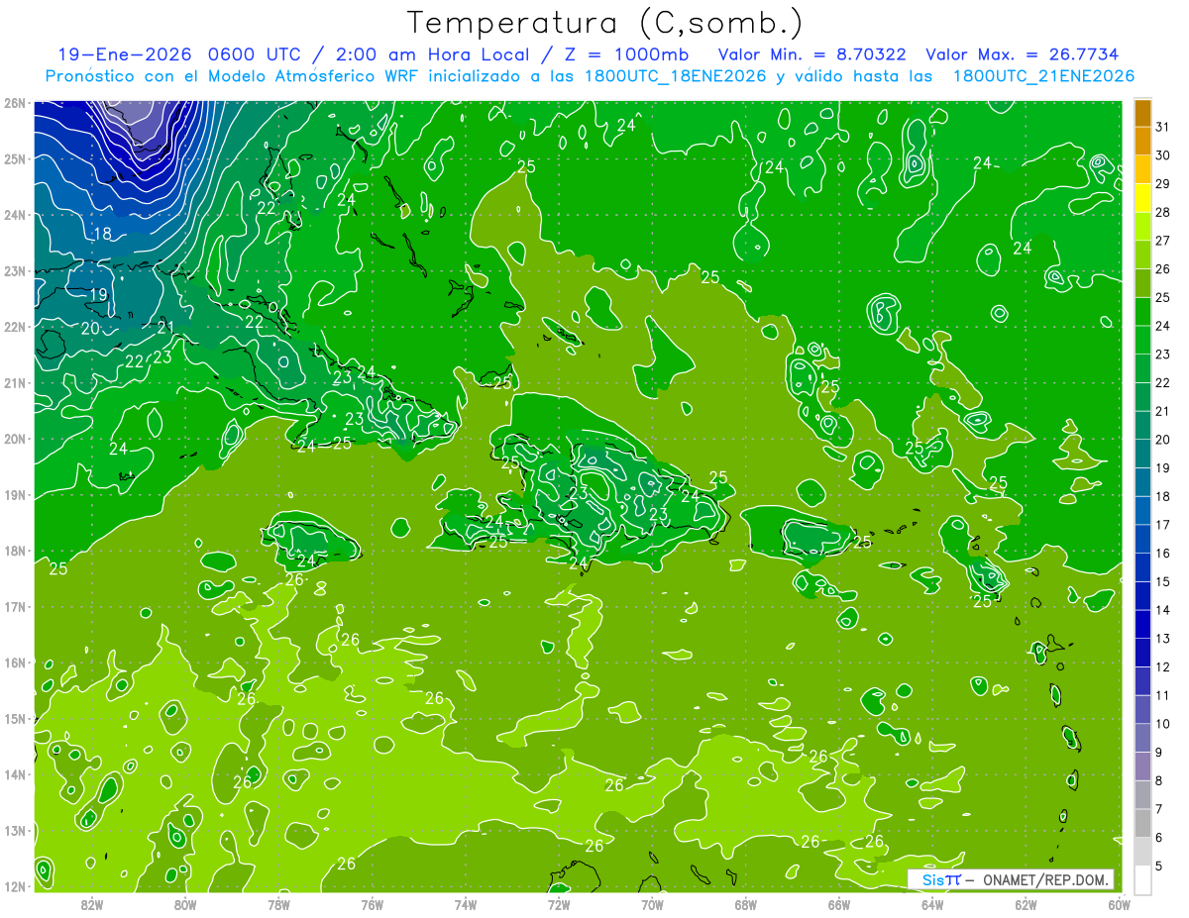The image size is (1189, 918).
Task: Click the white bottom band below legend value 5
Action: pyautogui.click(x=1142, y=879)
